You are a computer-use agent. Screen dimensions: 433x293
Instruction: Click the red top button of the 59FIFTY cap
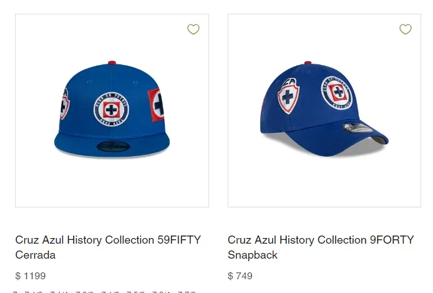click(x=112, y=62)
